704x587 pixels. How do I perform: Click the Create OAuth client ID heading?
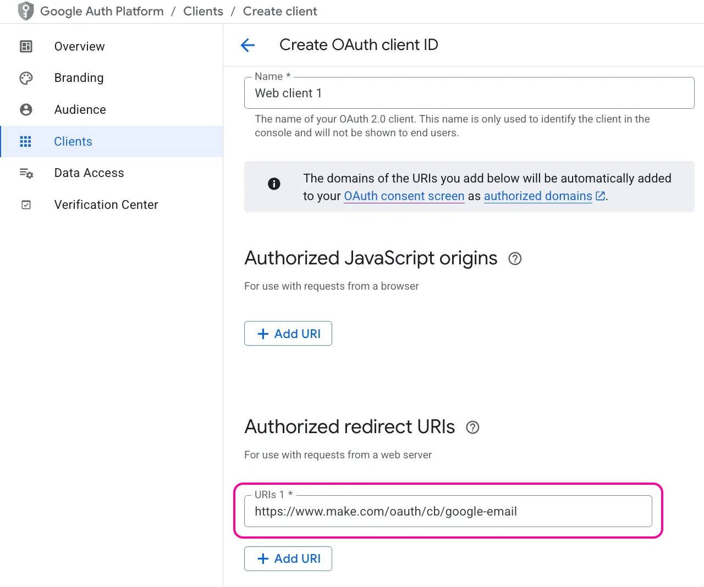click(359, 45)
